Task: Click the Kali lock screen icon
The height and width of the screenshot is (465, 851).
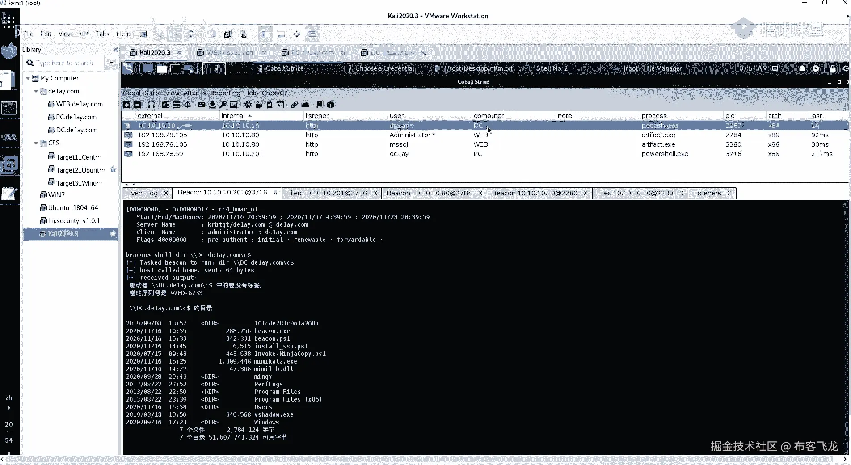Action: pos(832,68)
